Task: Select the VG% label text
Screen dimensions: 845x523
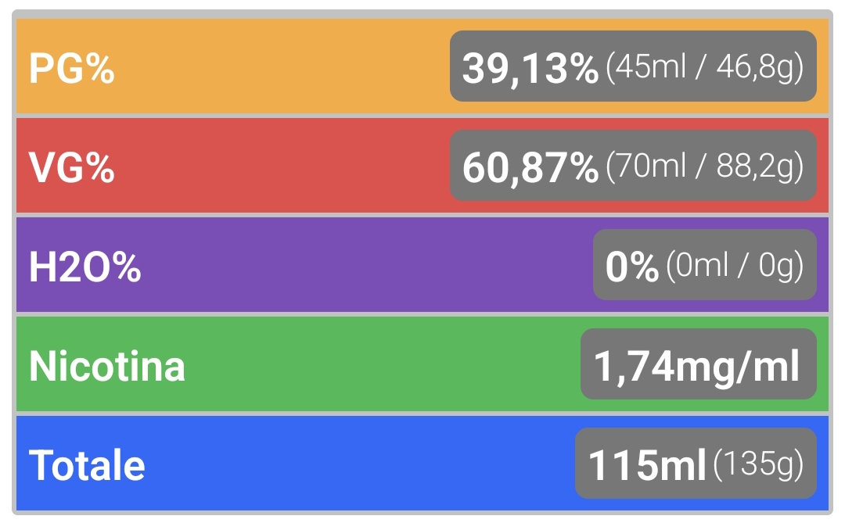Action: [72, 167]
